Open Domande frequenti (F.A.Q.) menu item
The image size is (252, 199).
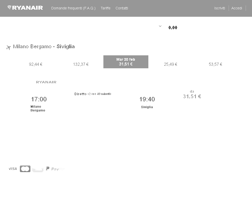[73, 8]
